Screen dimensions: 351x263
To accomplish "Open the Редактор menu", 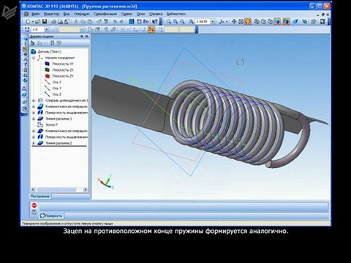I will 52,14.
